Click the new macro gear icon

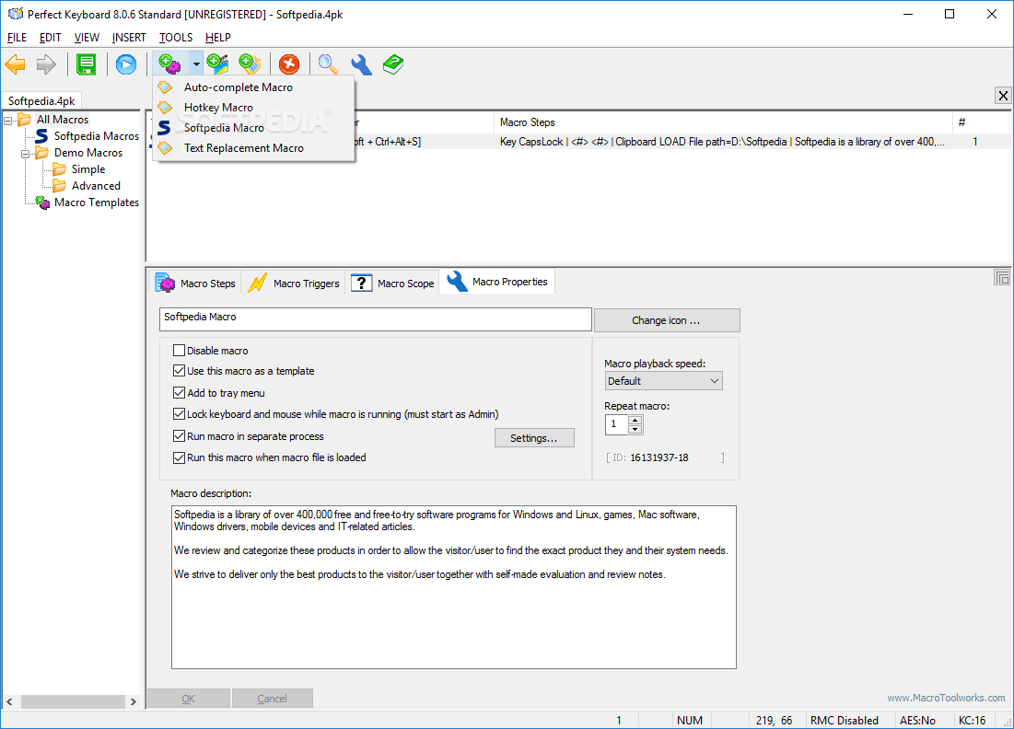click(169, 64)
